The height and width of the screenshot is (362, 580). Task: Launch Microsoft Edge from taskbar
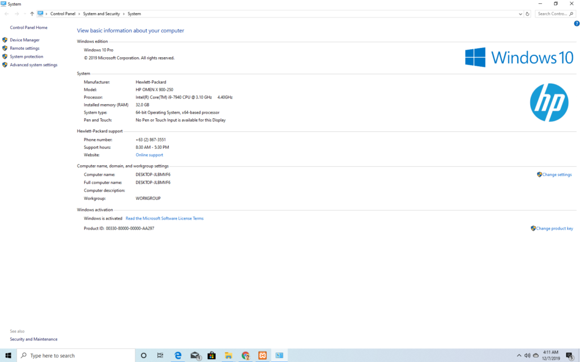(178, 355)
